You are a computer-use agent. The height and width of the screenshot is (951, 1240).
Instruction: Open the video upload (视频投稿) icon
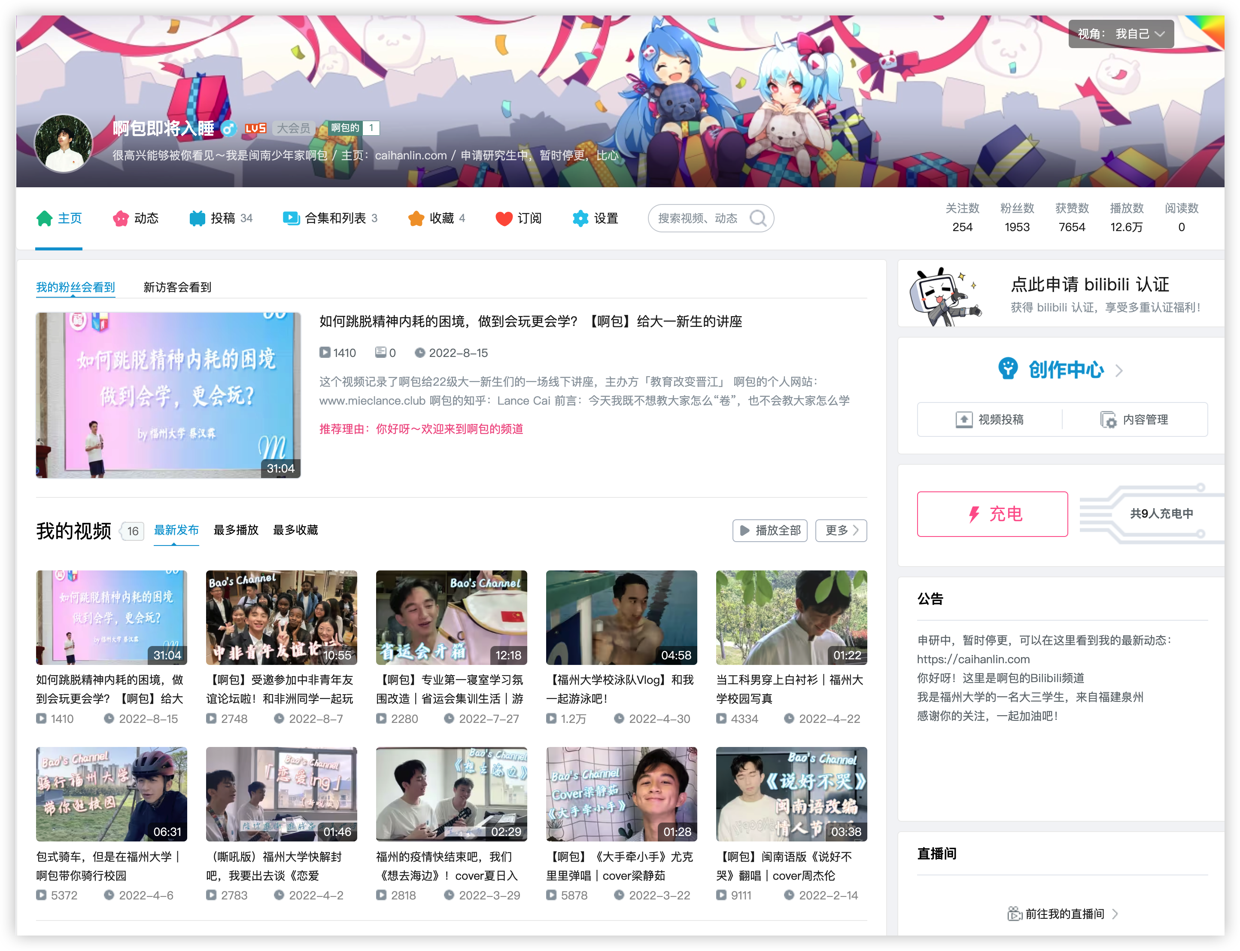click(964, 420)
